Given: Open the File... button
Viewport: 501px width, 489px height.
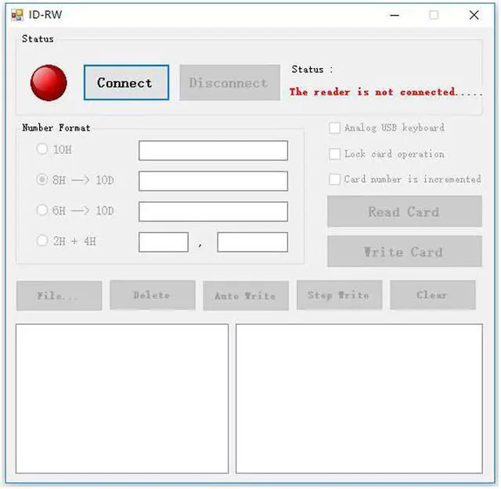Looking at the screenshot, I should [x=59, y=296].
